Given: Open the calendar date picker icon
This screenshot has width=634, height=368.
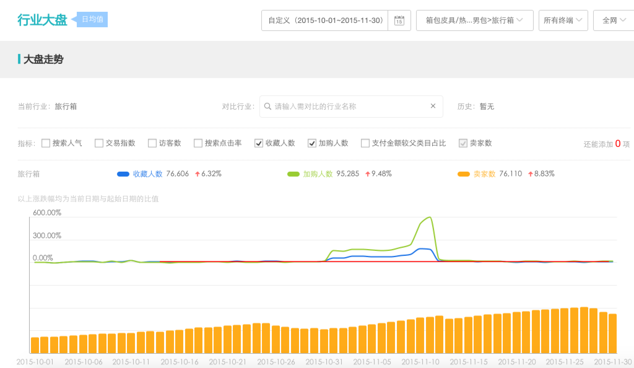Looking at the screenshot, I should 399,20.
